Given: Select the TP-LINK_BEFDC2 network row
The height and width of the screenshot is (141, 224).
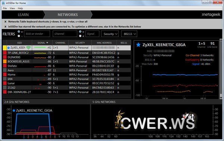Looking at the screenshot, I should click(67, 53).
